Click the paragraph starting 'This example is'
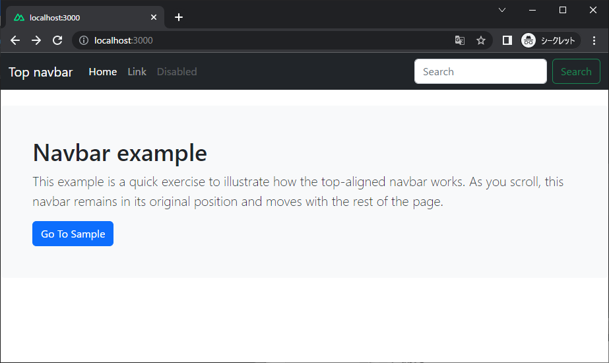This screenshot has width=609, height=363. click(x=298, y=191)
